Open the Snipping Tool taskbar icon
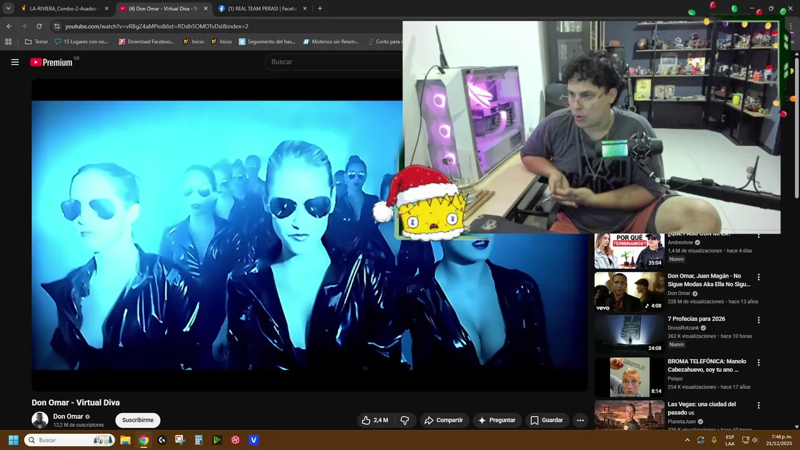This screenshot has width=800, height=450. point(180,440)
